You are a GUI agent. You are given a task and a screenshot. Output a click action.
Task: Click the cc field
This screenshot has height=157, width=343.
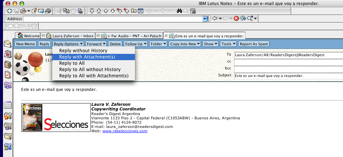tap(288, 62)
